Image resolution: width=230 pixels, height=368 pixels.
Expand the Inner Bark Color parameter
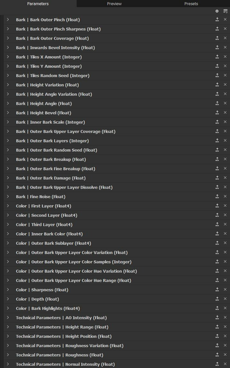point(8,233)
